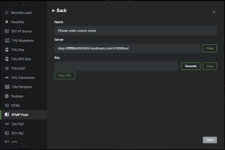Image resolution: width=225 pixels, height=150 pixels.
Task: Click the TVU RPS One icon
Action: coord(7,59)
